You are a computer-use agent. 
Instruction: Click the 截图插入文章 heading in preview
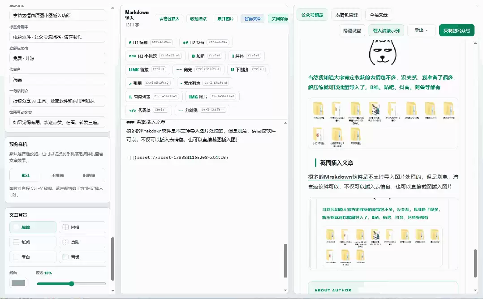pos(336,163)
